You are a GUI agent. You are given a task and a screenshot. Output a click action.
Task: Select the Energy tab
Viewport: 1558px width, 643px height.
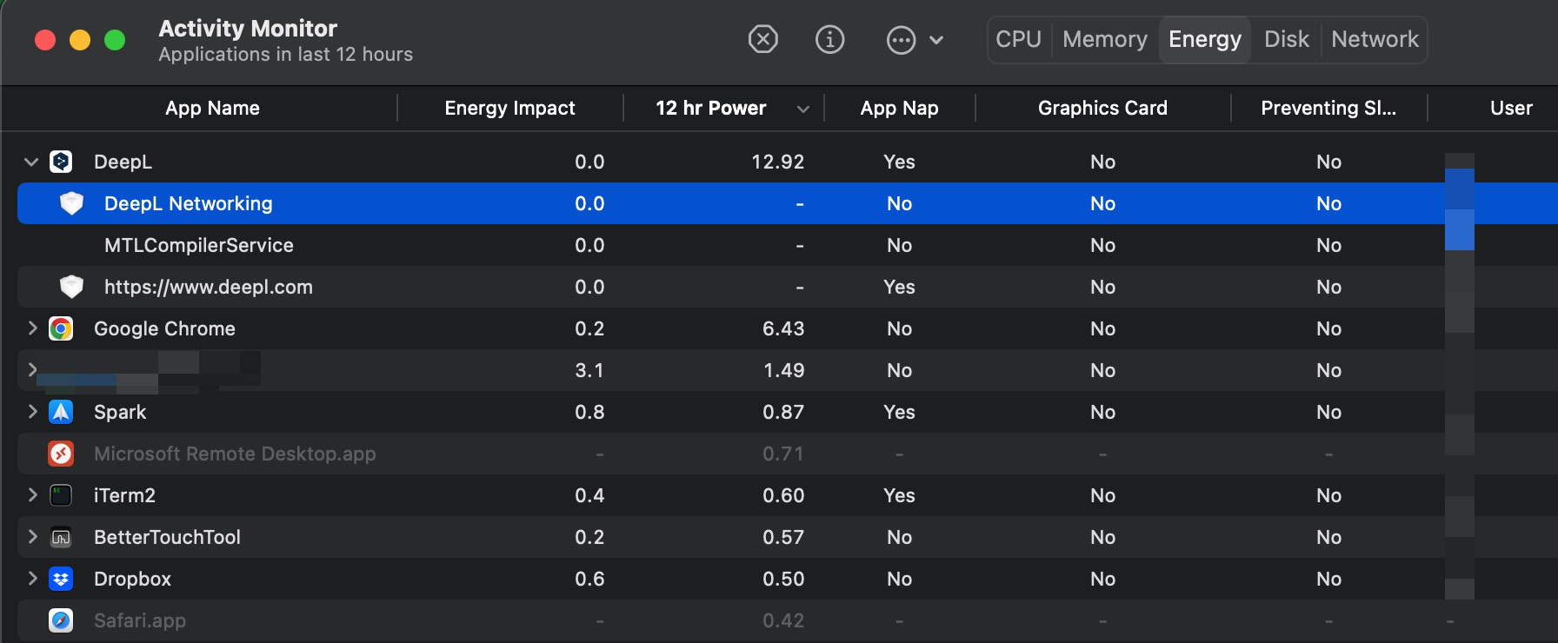1205,39
